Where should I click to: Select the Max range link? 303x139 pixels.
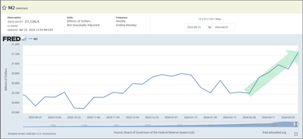[x=219, y=19]
